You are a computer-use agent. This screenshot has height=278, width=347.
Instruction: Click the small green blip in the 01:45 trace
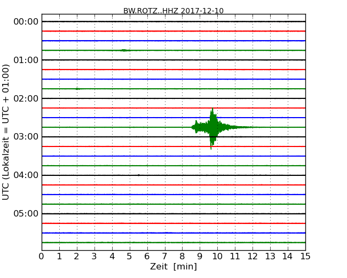(77, 89)
